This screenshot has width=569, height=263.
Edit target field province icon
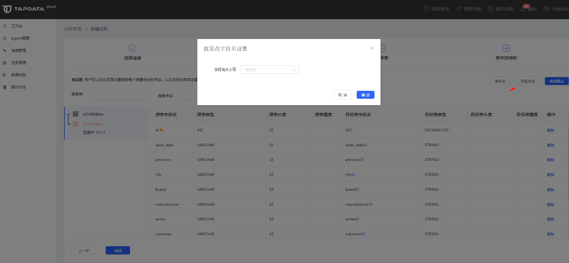[x=362, y=159]
